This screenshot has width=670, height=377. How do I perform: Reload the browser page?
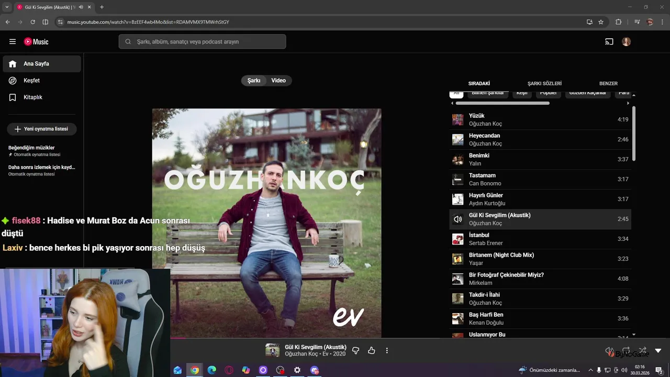click(x=32, y=22)
